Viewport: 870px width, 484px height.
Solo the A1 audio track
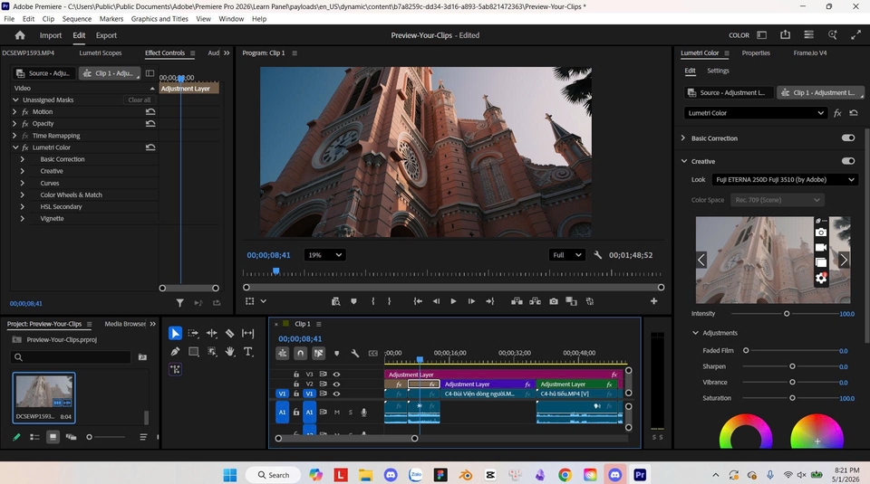tap(350, 412)
